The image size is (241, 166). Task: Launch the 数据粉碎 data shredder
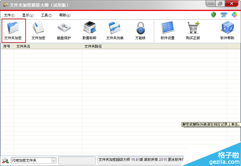click(90, 31)
